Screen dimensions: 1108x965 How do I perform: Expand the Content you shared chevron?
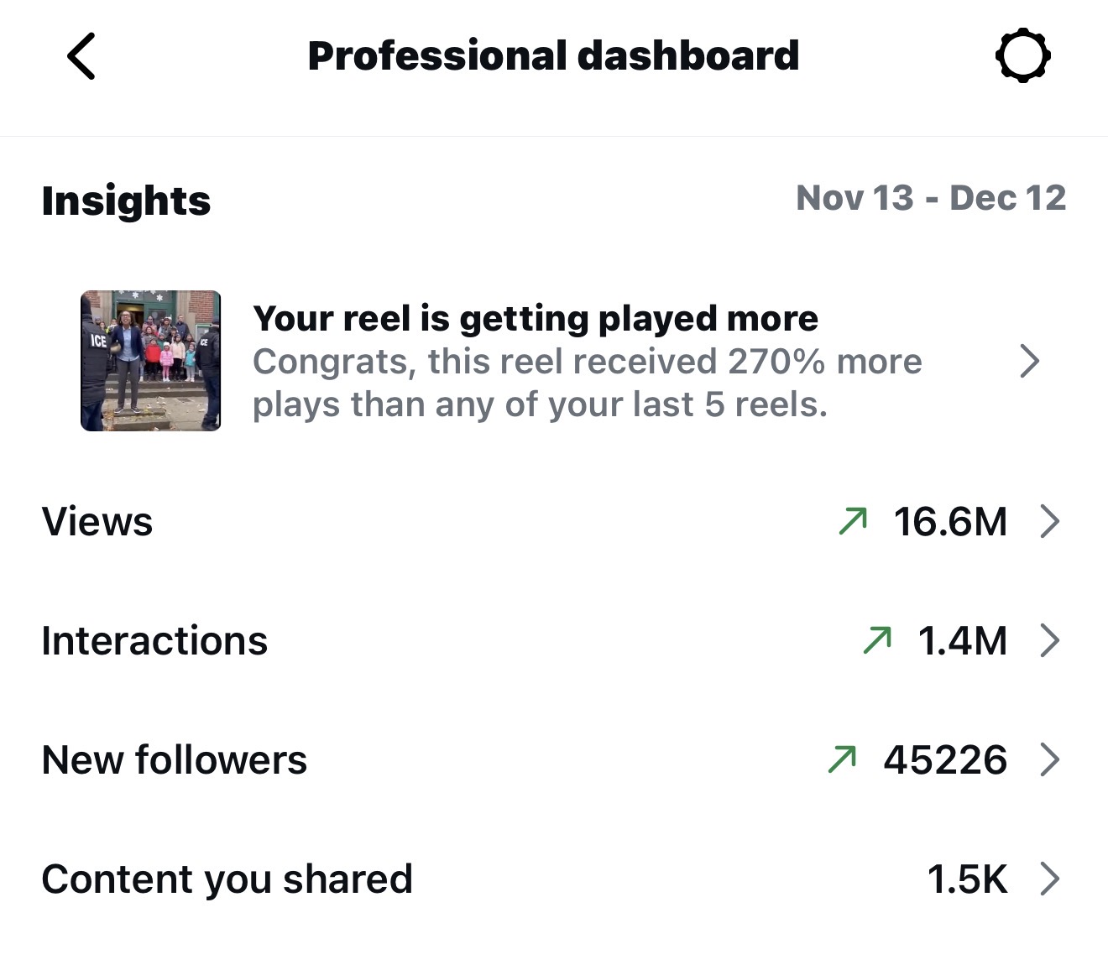[x=1049, y=879]
